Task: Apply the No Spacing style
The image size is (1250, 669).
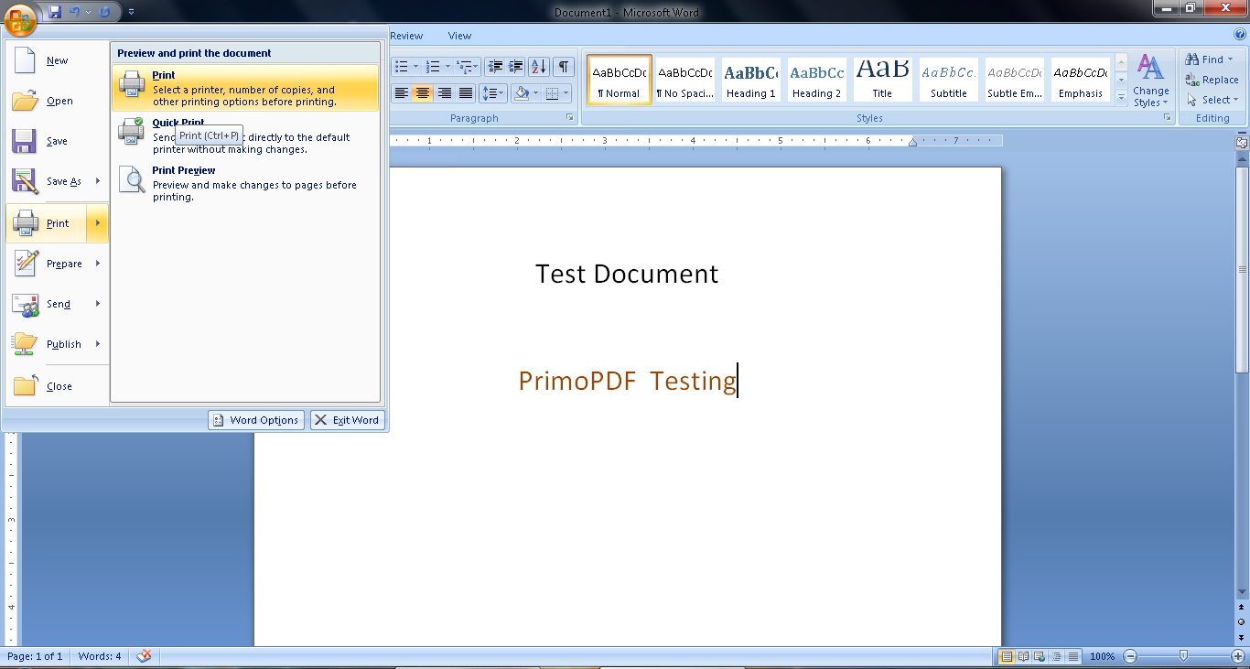Action: pos(685,80)
